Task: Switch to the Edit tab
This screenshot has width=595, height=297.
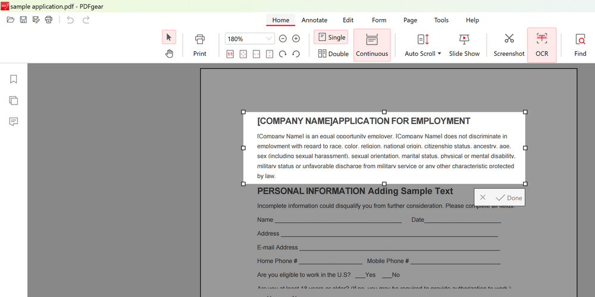Action: click(348, 20)
